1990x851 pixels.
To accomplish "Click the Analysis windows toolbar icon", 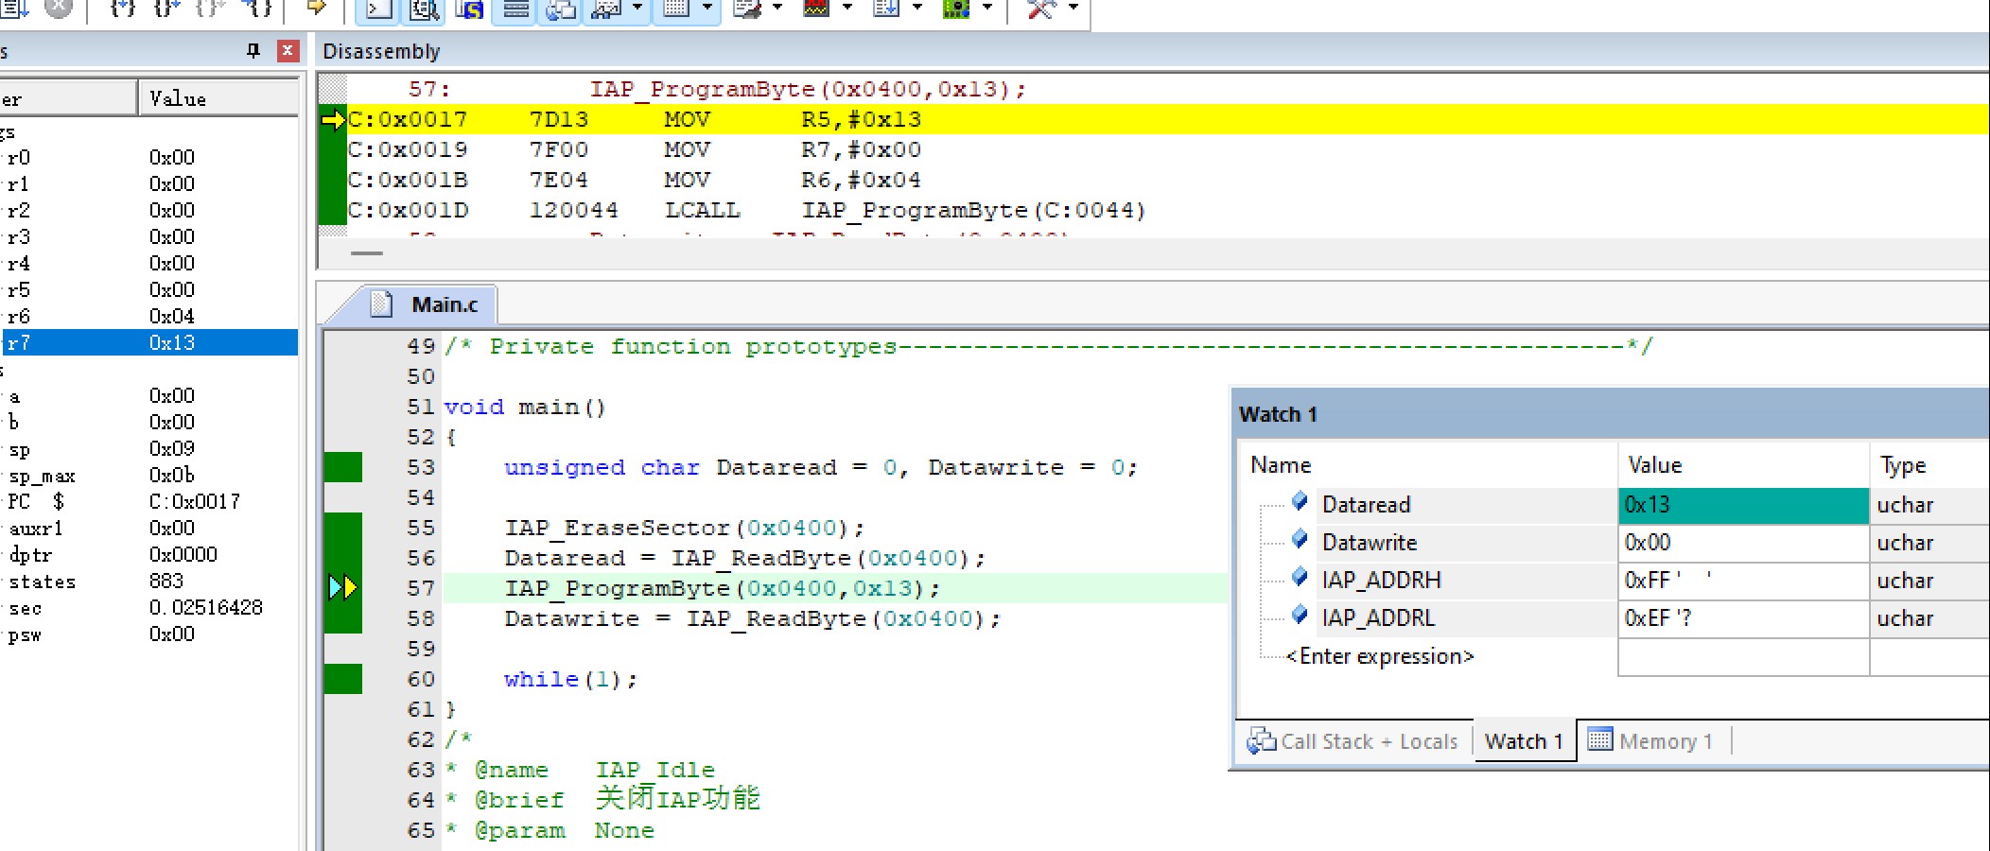I will [816, 9].
